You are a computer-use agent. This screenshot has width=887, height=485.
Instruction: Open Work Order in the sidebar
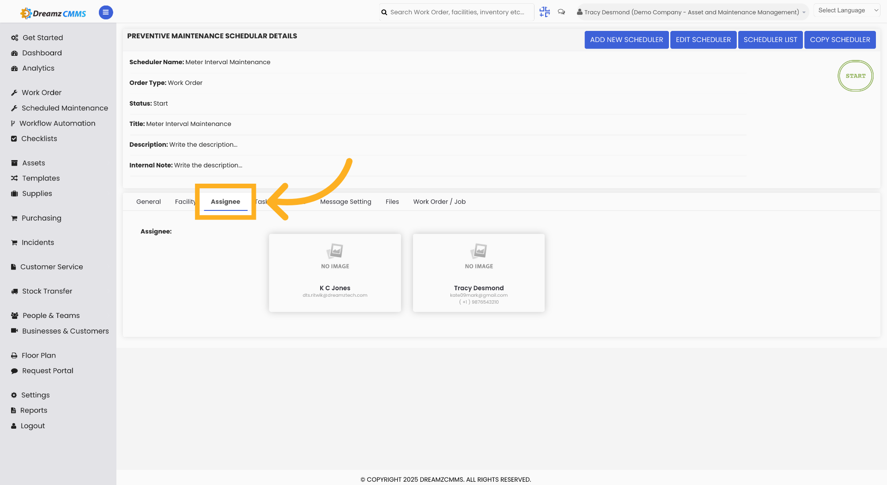point(42,93)
